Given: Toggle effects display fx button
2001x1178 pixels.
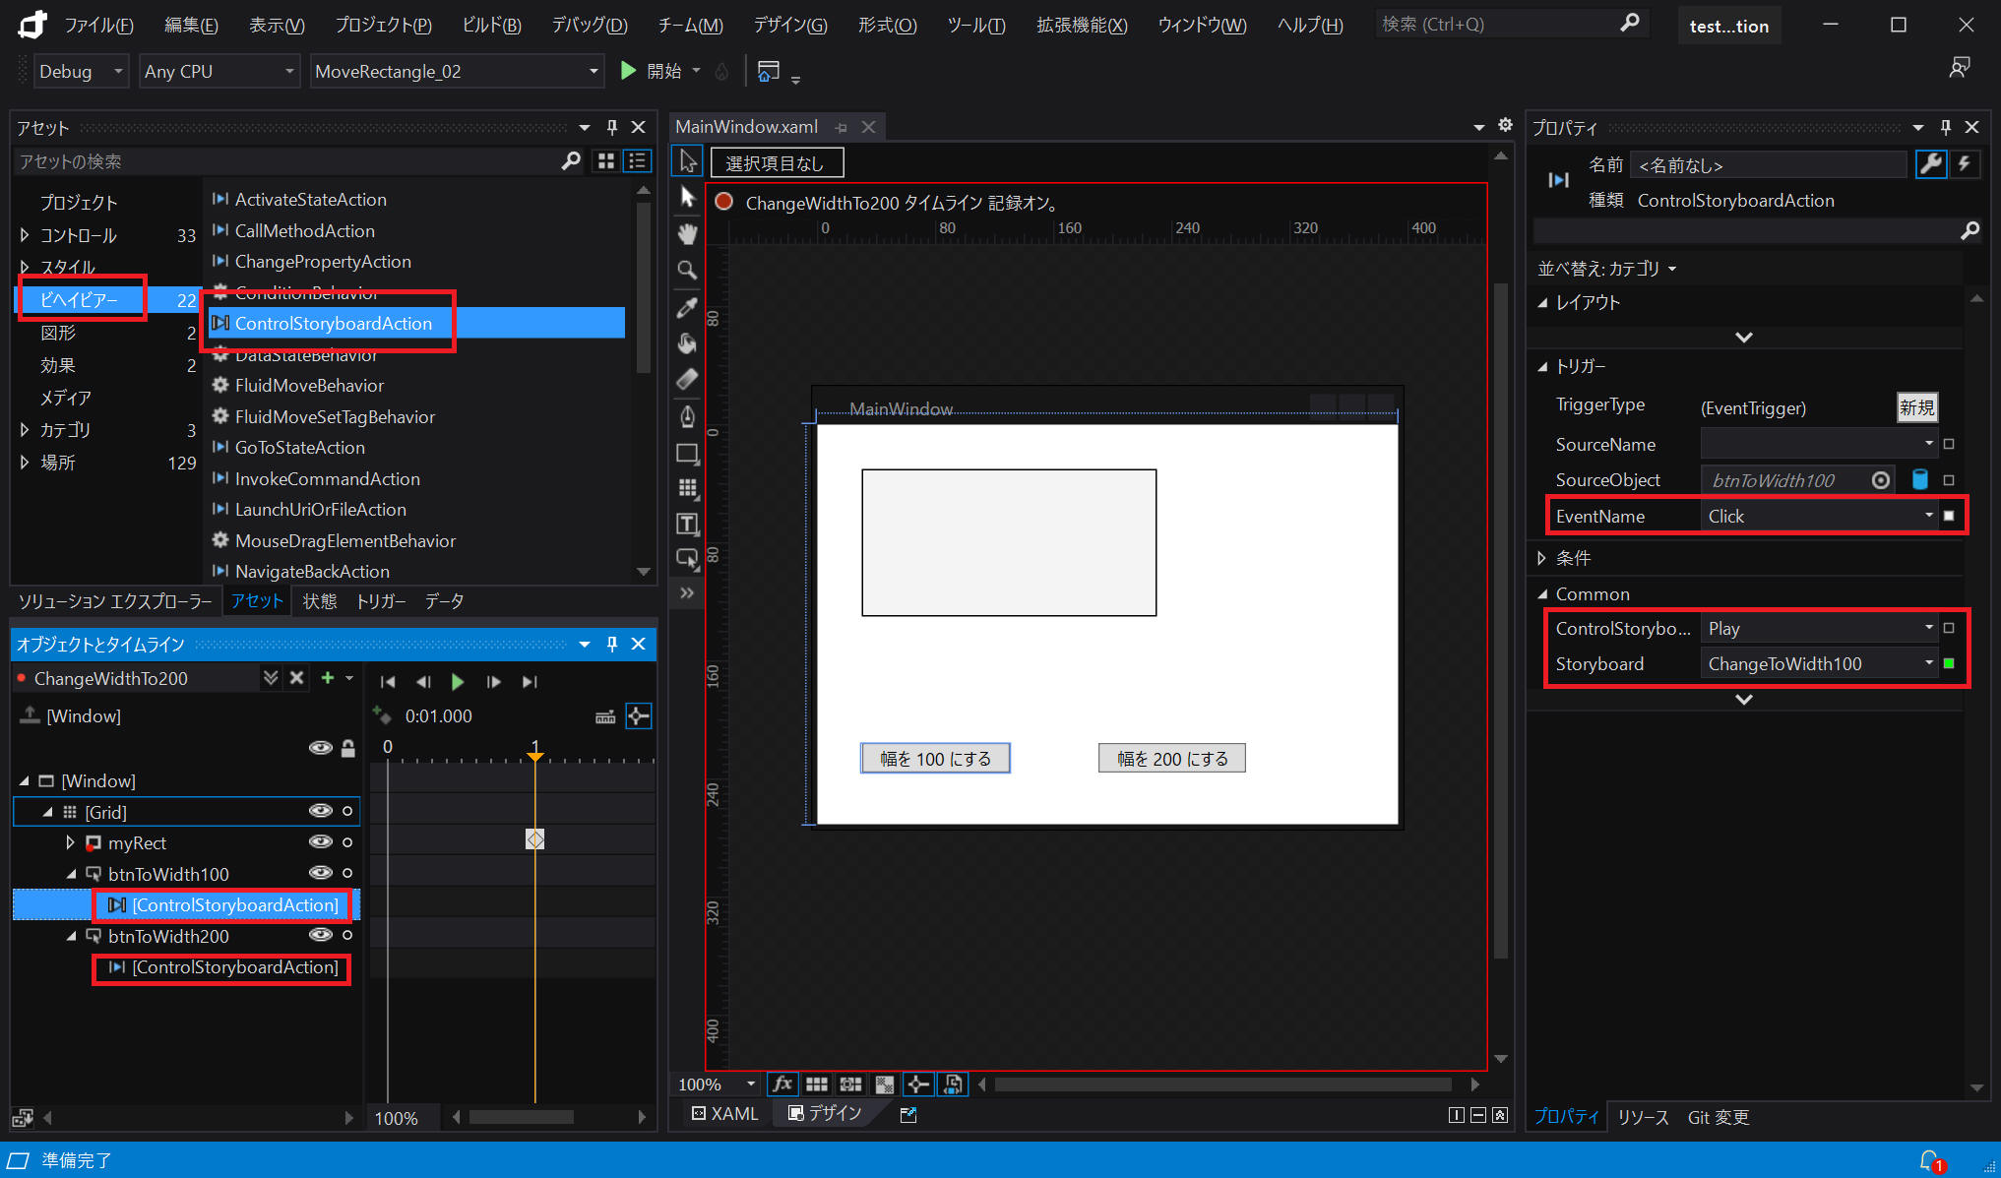Looking at the screenshot, I should point(782,1084).
